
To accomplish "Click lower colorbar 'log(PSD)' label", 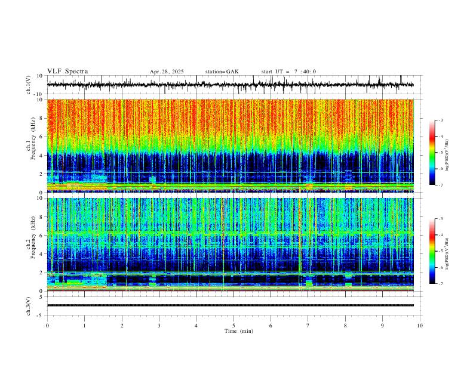I will click(447, 254).
